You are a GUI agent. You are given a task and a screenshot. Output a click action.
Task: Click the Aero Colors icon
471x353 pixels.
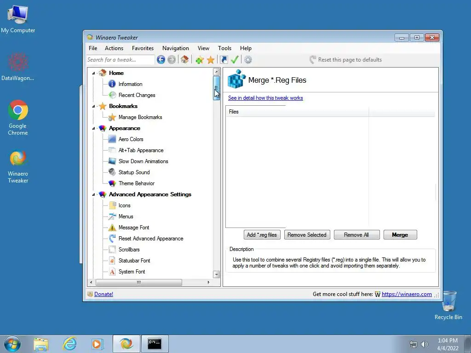click(112, 139)
